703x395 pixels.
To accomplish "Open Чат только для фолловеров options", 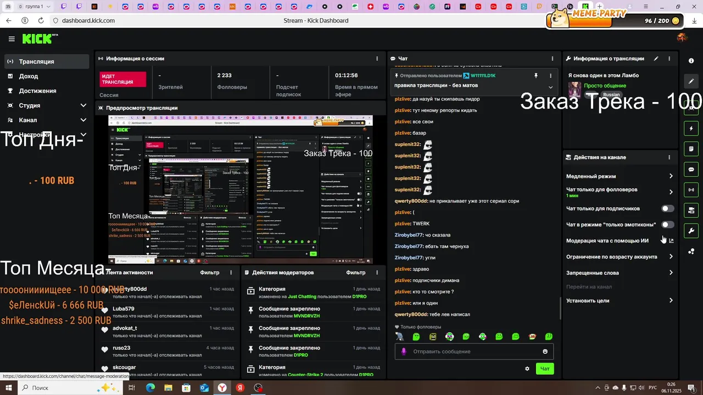I will point(620,192).
